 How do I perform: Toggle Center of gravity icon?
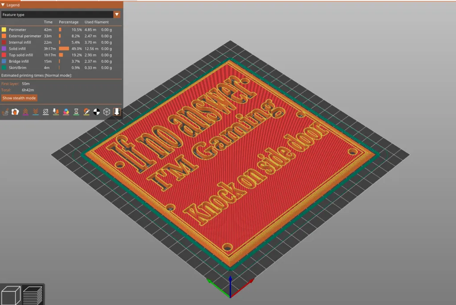[97, 112]
